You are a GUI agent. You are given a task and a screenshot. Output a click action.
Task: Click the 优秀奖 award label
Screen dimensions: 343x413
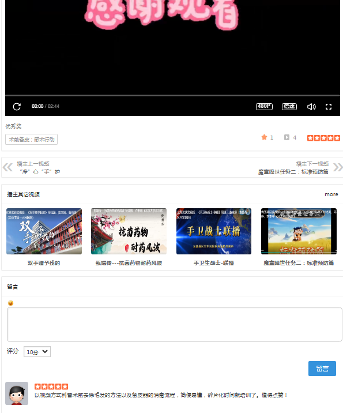coord(13,126)
